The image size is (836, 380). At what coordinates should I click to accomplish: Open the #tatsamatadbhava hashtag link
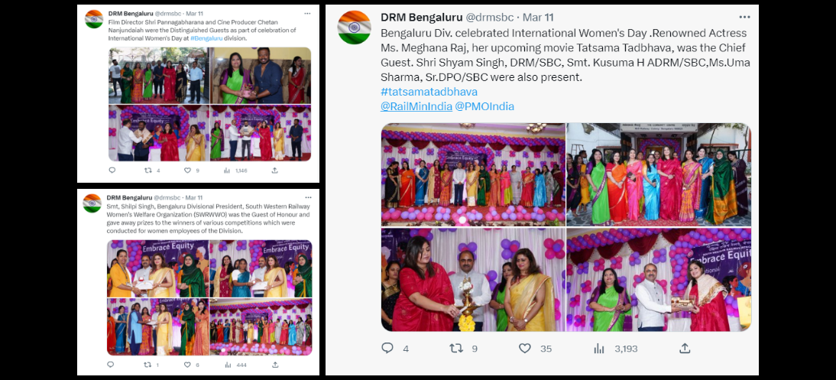[x=429, y=92]
